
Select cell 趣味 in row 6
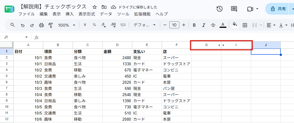[58, 82]
